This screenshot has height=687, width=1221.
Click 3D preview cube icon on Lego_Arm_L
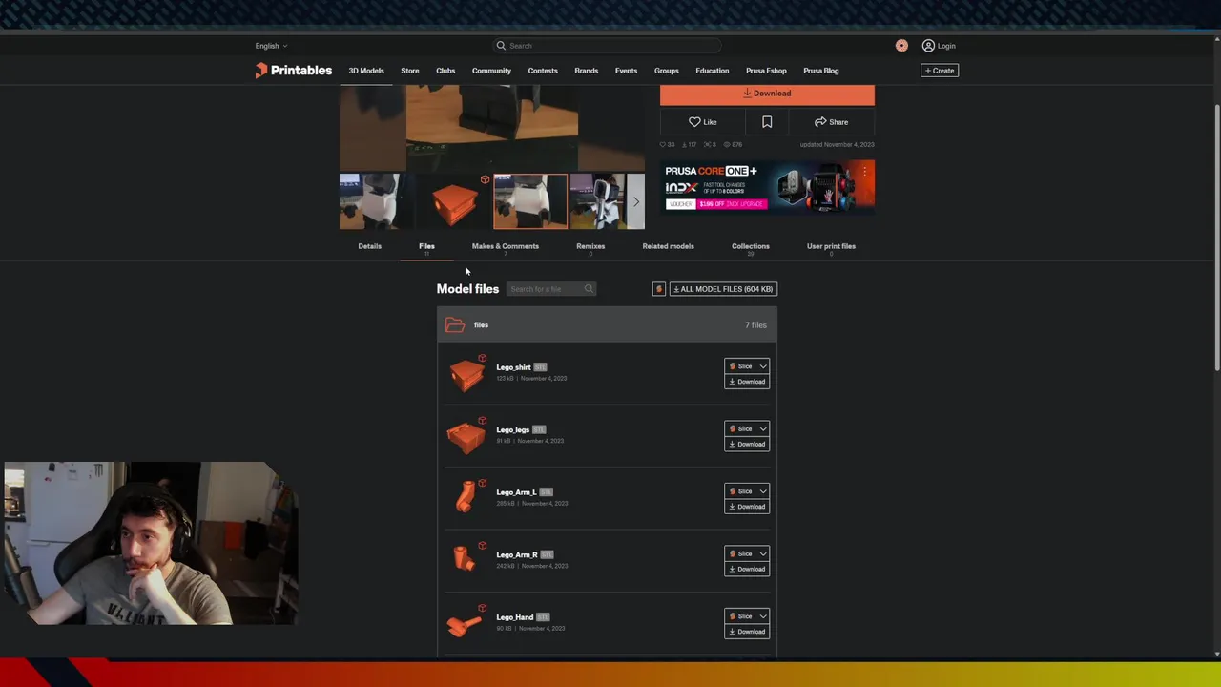click(x=482, y=484)
